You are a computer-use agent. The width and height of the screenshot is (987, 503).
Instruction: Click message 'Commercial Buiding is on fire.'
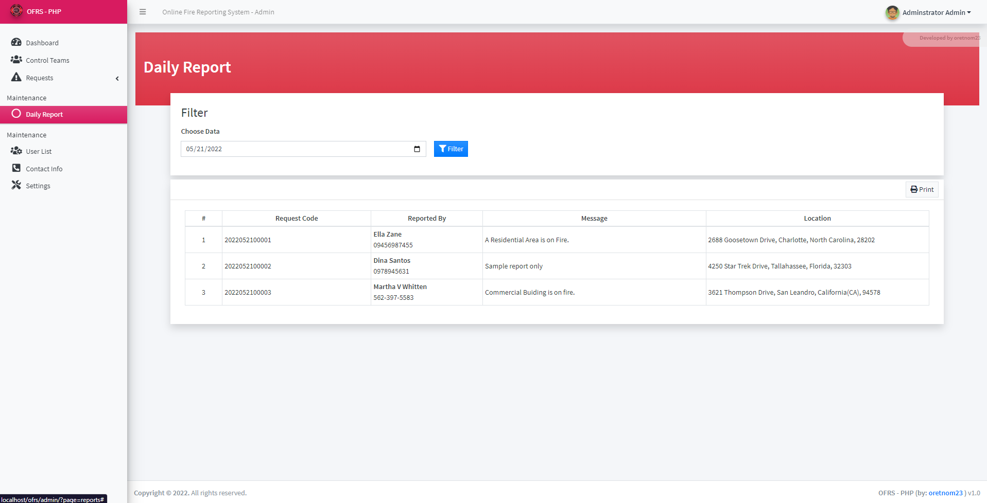(530, 292)
